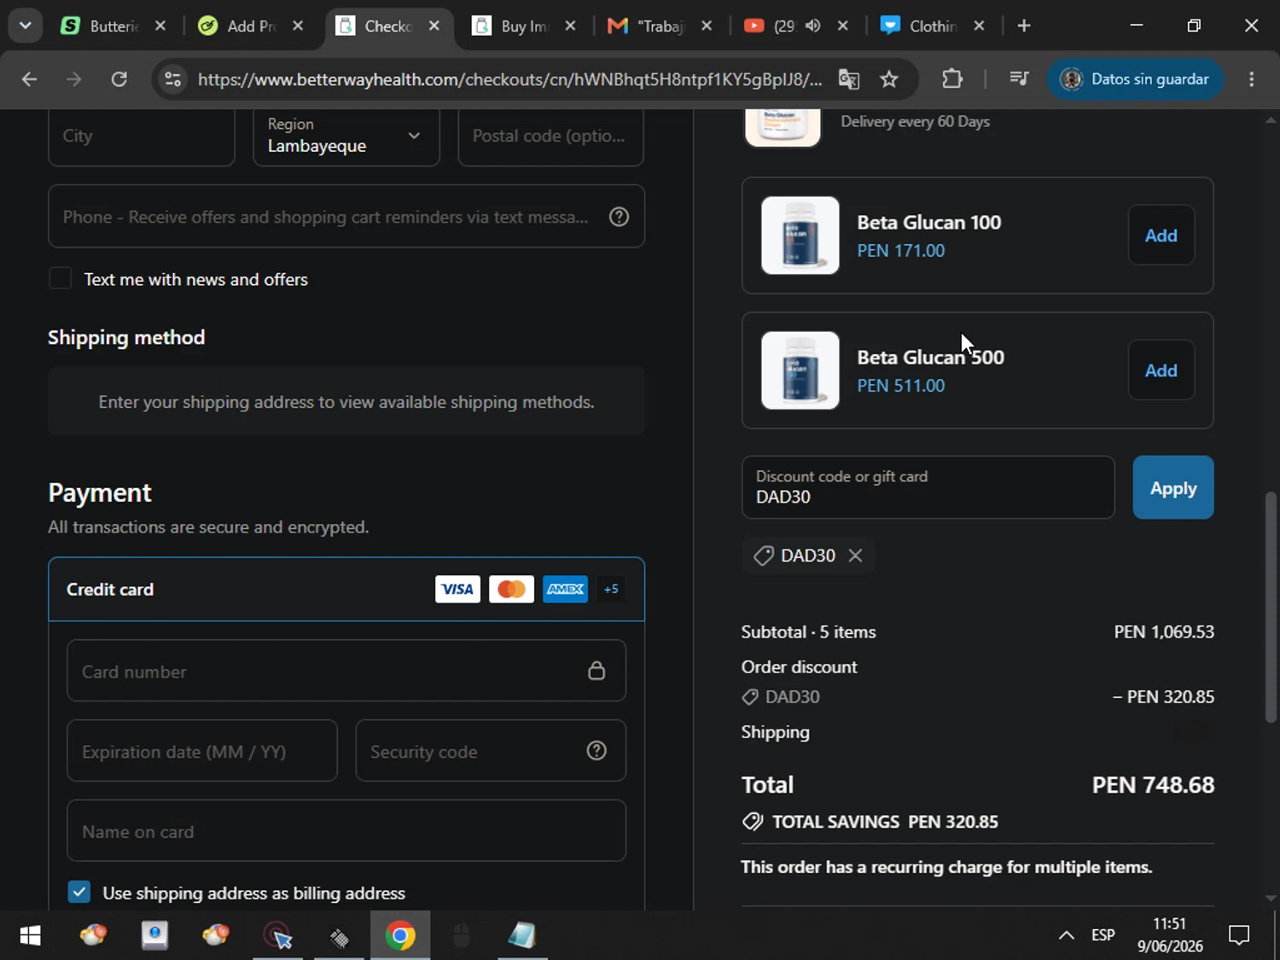Switch to the Buy Im browser tab
This screenshot has height=960, width=1280.
(522, 26)
